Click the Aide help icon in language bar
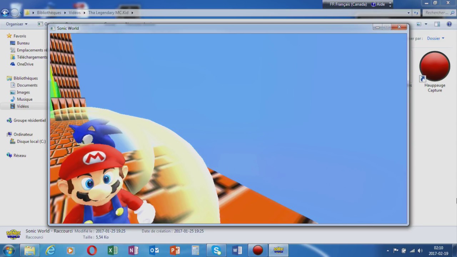The width and height of the screenshot is (457, 257). [378, 5]
